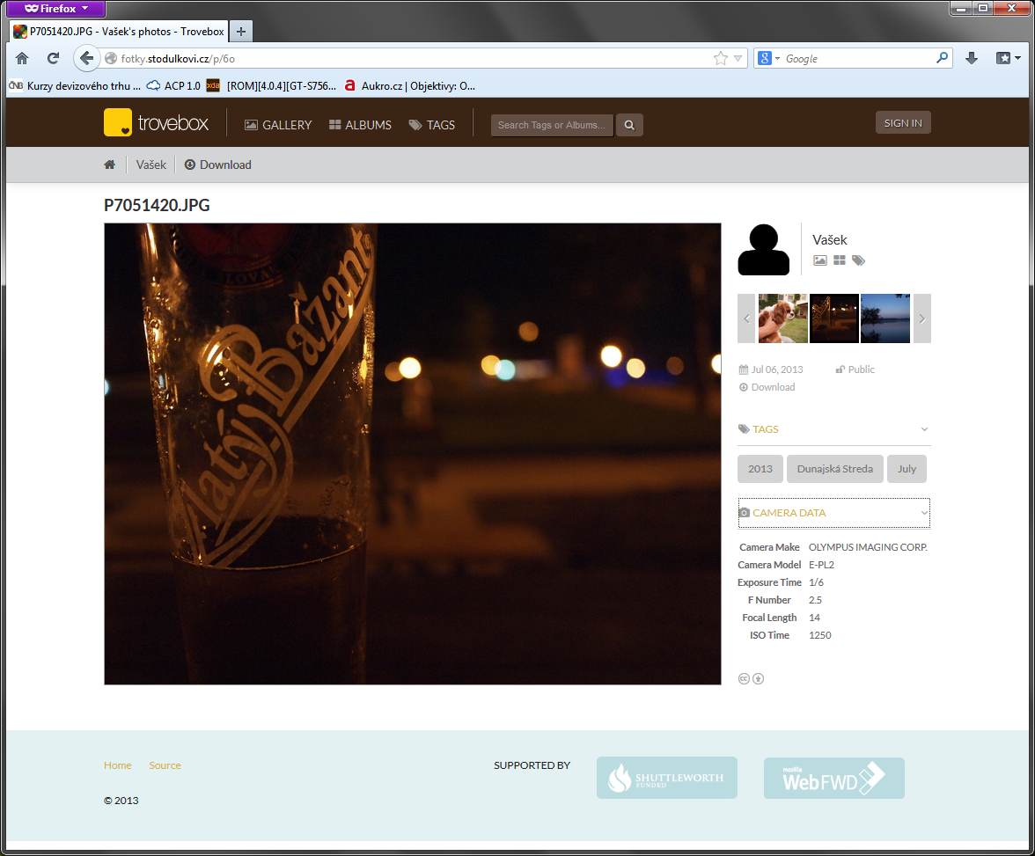Click the main beer glass photo
Screen dimensions: 1035x856
click(413, 454)
